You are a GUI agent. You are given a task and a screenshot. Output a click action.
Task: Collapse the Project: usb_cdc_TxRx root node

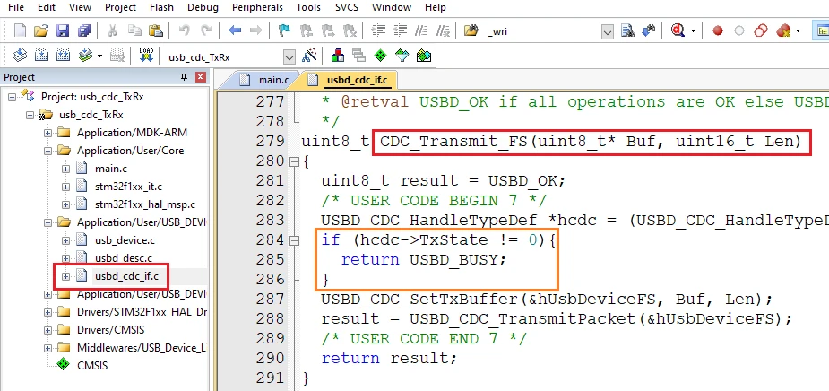(13, 97)
